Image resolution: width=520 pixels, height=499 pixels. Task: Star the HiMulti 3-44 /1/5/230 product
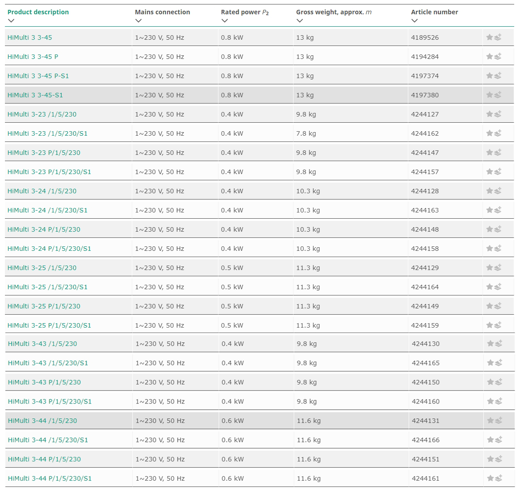point(491,421)
